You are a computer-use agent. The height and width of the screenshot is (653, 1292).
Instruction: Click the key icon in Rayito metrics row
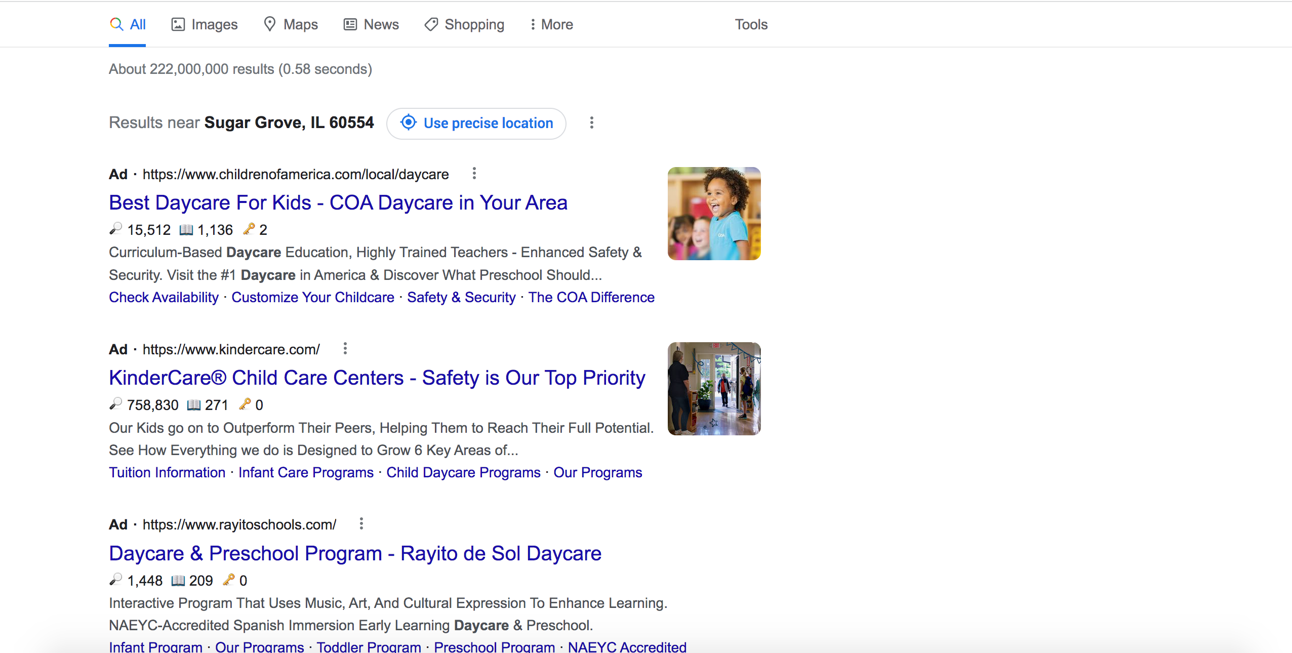[229, 580]
